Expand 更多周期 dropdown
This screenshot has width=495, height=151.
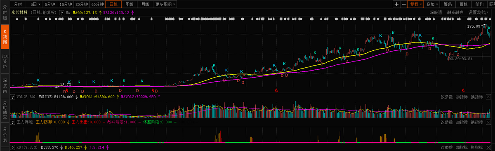point(165,4)
